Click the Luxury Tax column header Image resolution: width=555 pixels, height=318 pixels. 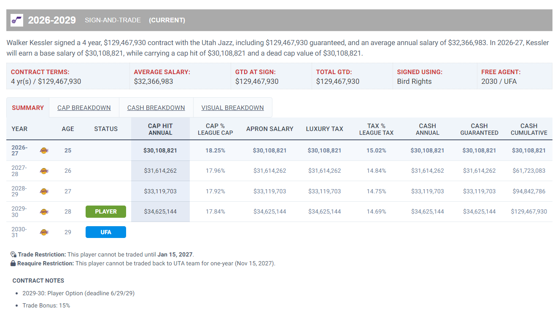pos(324,129)
